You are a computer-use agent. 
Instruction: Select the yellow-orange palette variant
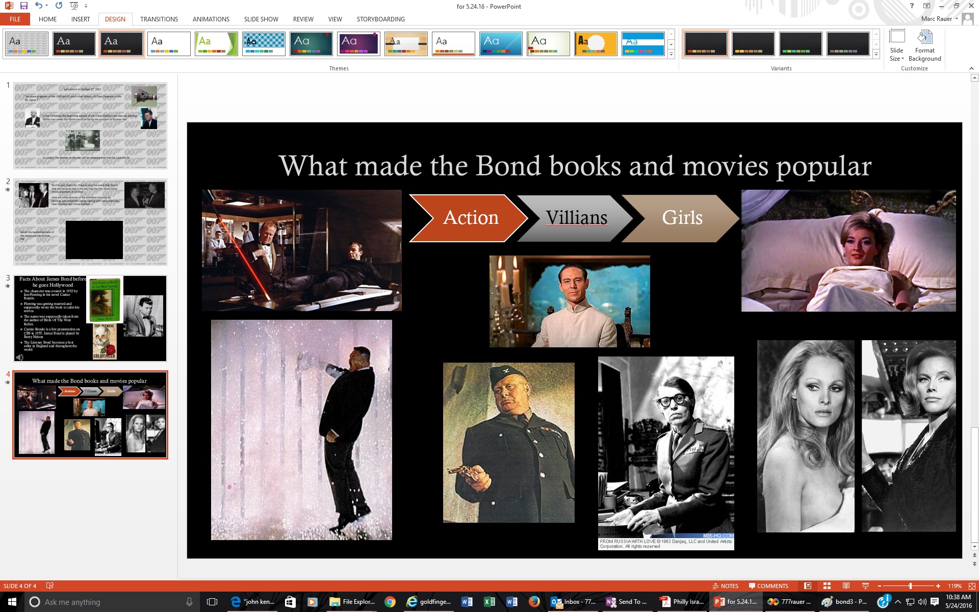pyautogui.click(x=753, y=44)
